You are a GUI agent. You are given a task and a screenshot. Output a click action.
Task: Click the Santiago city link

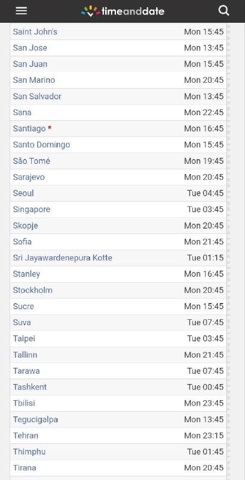29,128
